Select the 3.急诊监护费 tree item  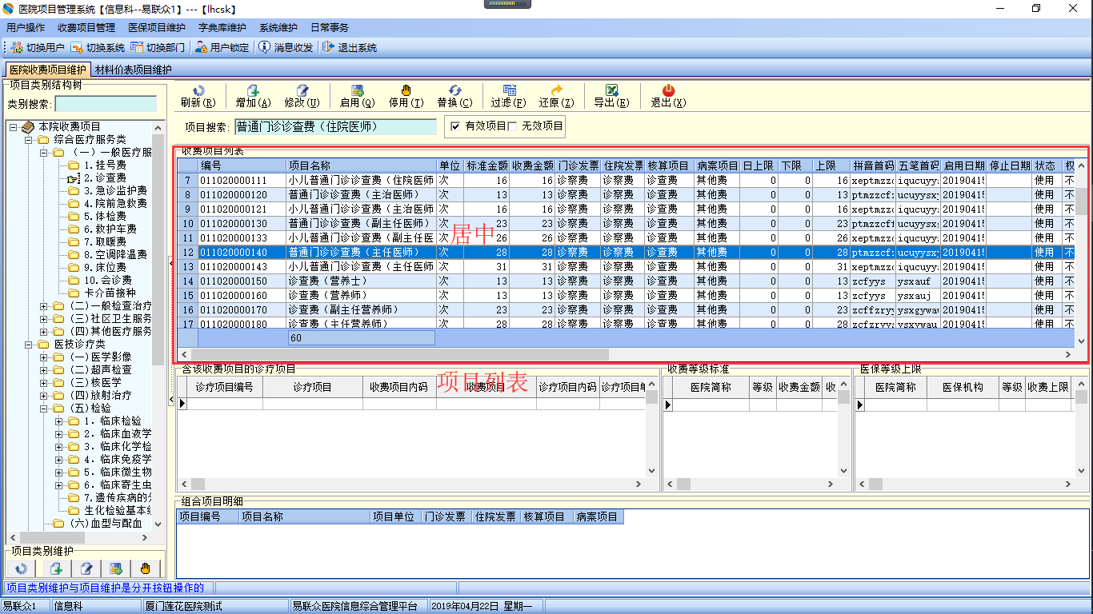coord(115,190)
